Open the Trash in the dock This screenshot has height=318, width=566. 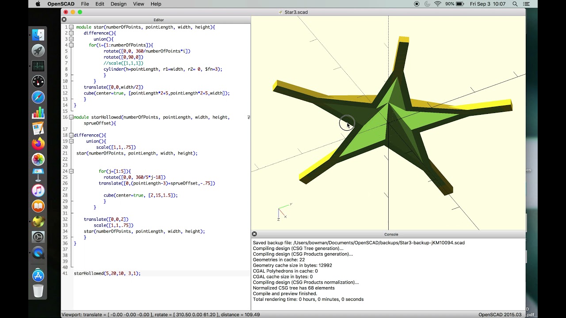(x=38, y=291)
